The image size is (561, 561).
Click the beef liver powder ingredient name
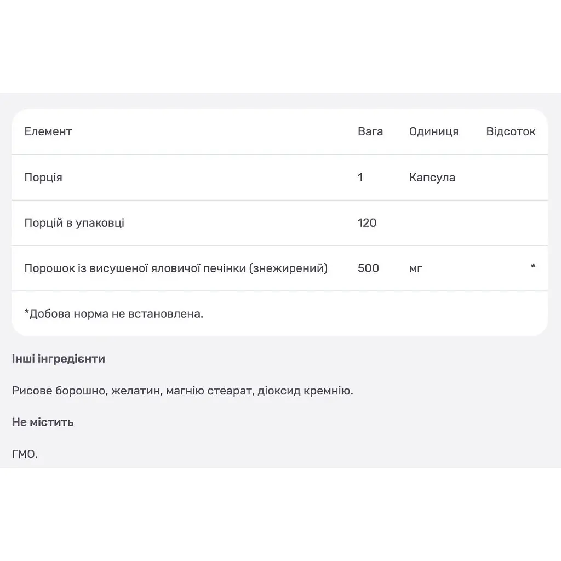click(x=176, y=268)
